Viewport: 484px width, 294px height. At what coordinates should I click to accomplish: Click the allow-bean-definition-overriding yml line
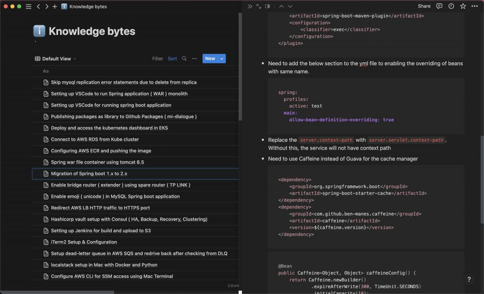click(x=341, y=119)
